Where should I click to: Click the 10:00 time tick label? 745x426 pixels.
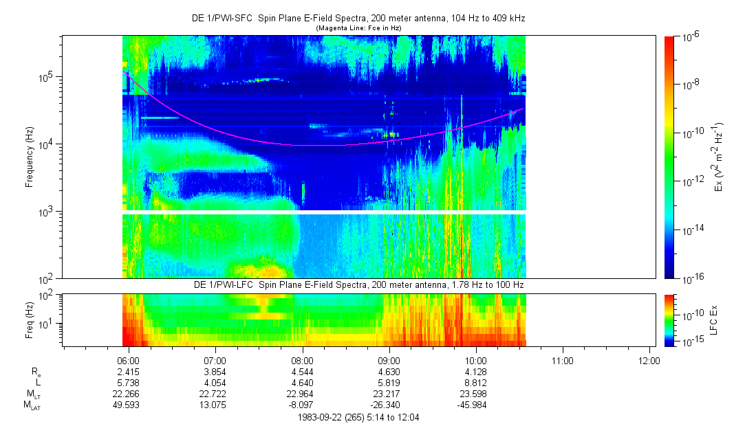tap(476, 360)
